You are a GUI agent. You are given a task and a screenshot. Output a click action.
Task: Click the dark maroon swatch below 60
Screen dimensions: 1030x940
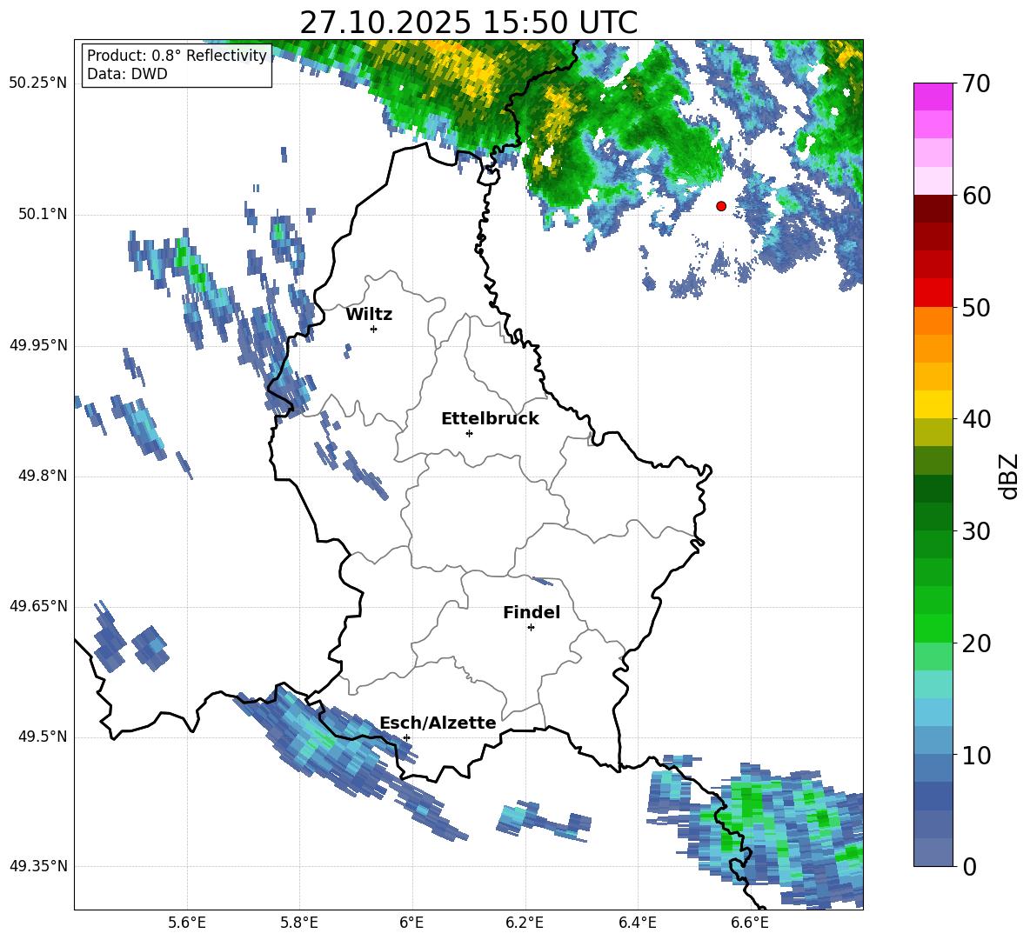[x=933, y=209]
